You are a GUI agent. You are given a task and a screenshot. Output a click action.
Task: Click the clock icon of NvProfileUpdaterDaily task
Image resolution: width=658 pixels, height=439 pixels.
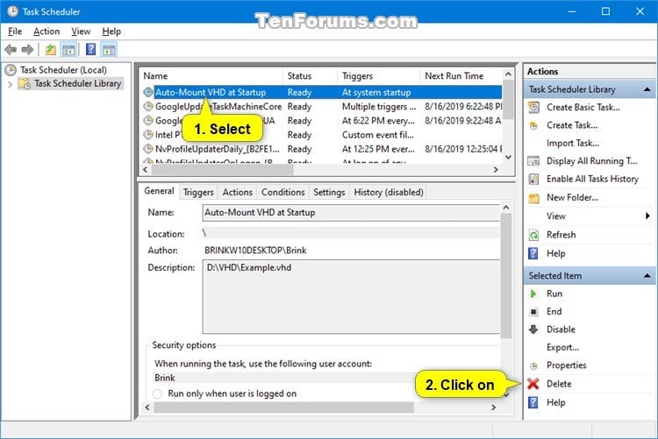pyautogui.click(x=148, y=149)
